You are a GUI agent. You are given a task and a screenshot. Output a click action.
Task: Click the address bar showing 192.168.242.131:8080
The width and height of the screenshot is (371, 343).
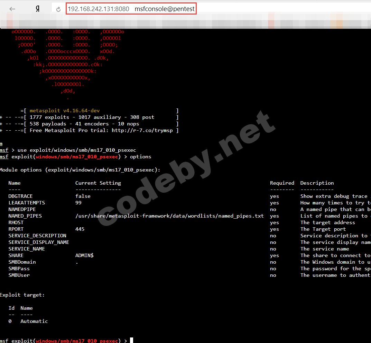99,9
